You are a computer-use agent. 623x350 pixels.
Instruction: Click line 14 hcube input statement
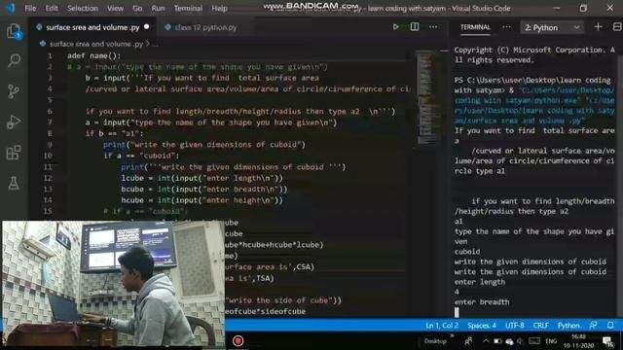pos(202,200)
